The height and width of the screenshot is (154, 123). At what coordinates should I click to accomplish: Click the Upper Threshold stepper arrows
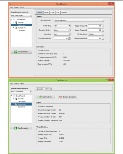pos(103,26)
